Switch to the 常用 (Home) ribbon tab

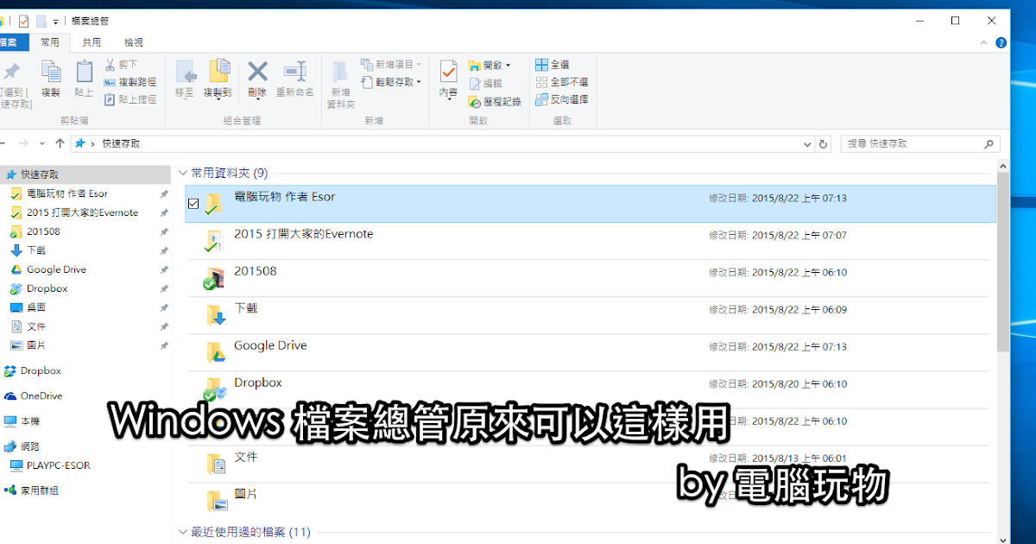coord(51,42)
